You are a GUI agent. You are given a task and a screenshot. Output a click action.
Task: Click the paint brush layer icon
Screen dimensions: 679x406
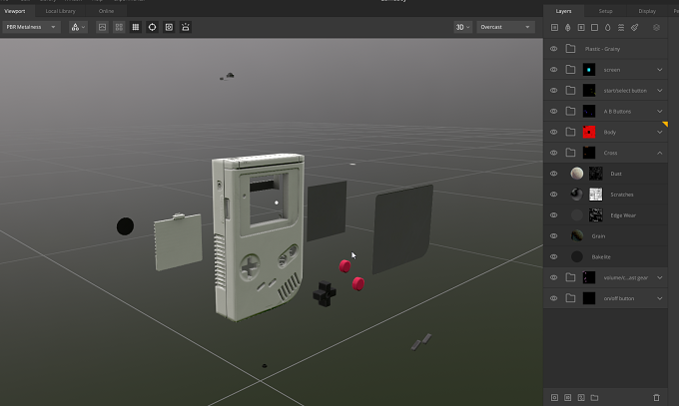tap(634, 28)
